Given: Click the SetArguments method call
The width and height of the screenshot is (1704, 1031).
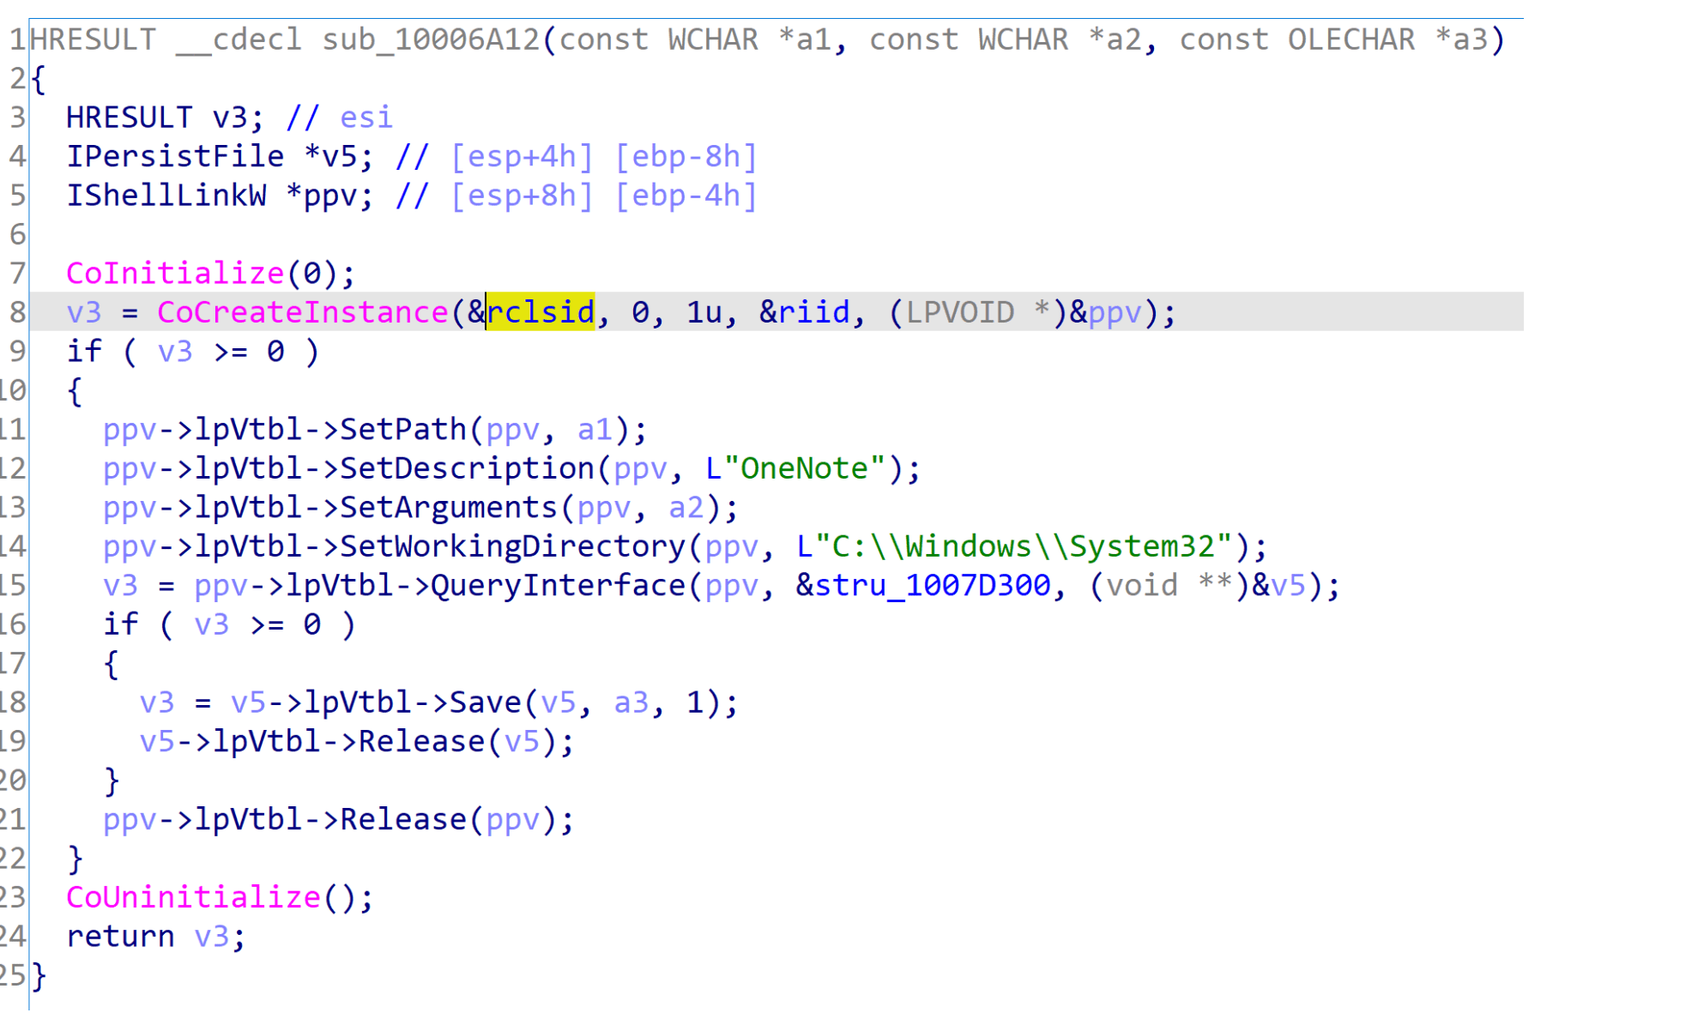Looking at the screenshot, I should click(x=448, y=507).
